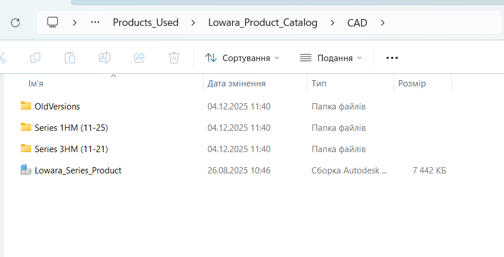Select Series 3HM (11-21) folder name
Screen dimensions: 504x257
(71, 149)
